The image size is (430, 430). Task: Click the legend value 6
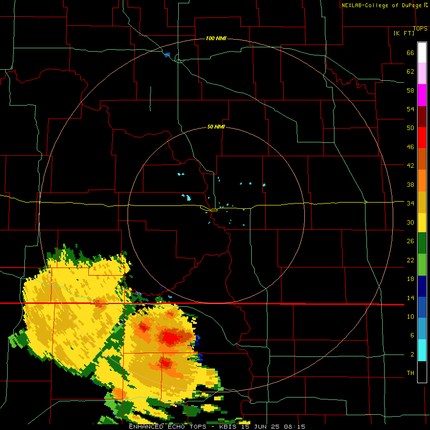412,335
